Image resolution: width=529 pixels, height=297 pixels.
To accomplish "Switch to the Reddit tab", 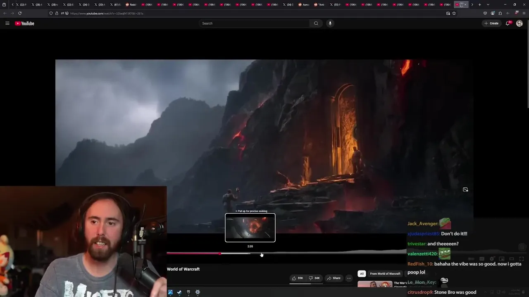I will click(x=131, y=5).
